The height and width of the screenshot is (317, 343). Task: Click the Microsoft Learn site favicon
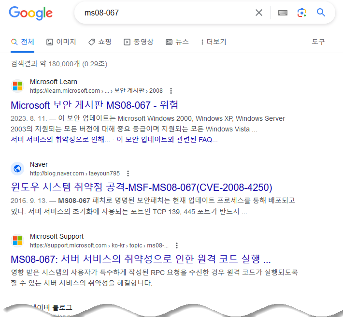[17, 86]
